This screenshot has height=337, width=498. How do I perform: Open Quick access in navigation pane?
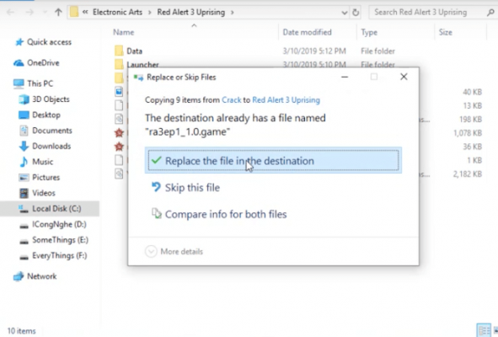point(49,42)
